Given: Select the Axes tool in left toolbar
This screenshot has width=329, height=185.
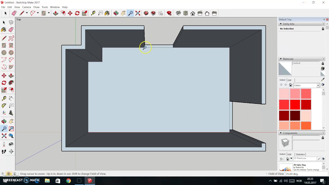Looking at the screenshot, I should click(4, 113).
